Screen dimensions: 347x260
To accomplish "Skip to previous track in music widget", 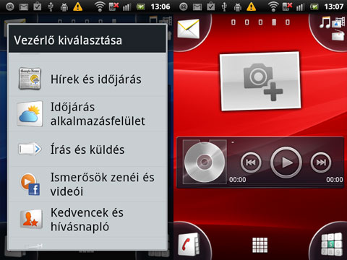I will click(x=251, y=162).
